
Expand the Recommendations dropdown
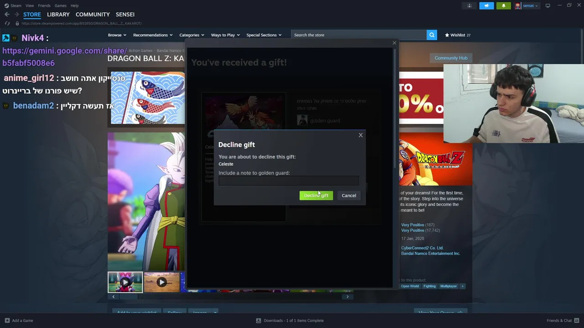153,35
